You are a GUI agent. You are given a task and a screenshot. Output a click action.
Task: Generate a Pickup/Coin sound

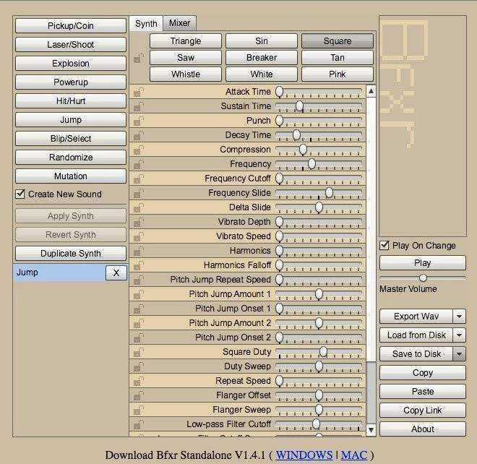coord(71,26)
